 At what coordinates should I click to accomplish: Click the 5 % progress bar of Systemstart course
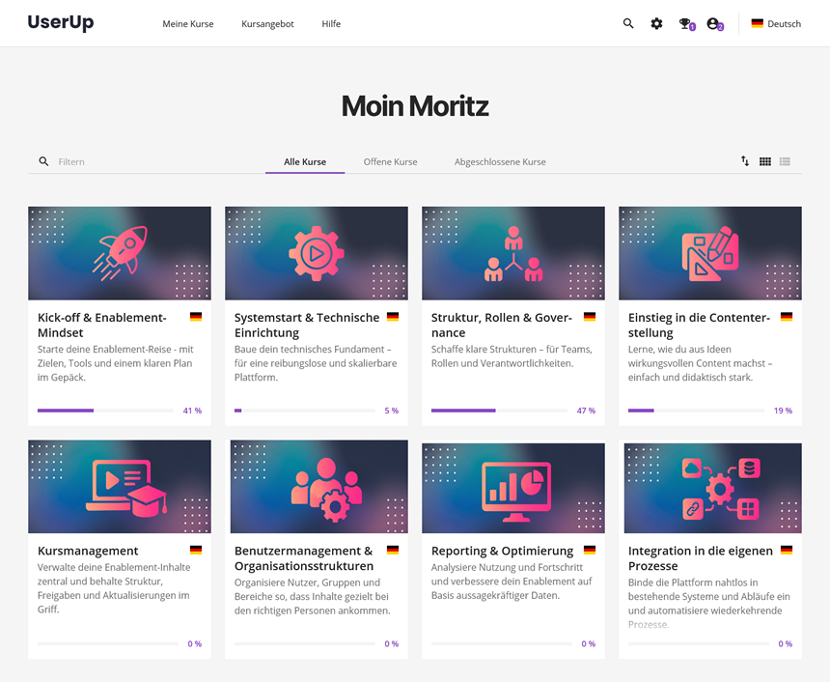305,411
